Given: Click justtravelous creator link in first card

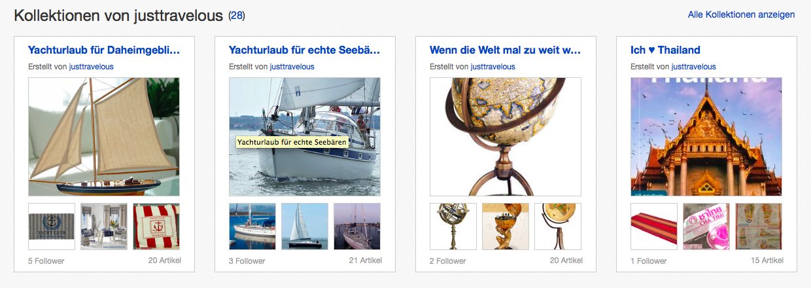Looking at the screenshot, I should pos(91,67).
